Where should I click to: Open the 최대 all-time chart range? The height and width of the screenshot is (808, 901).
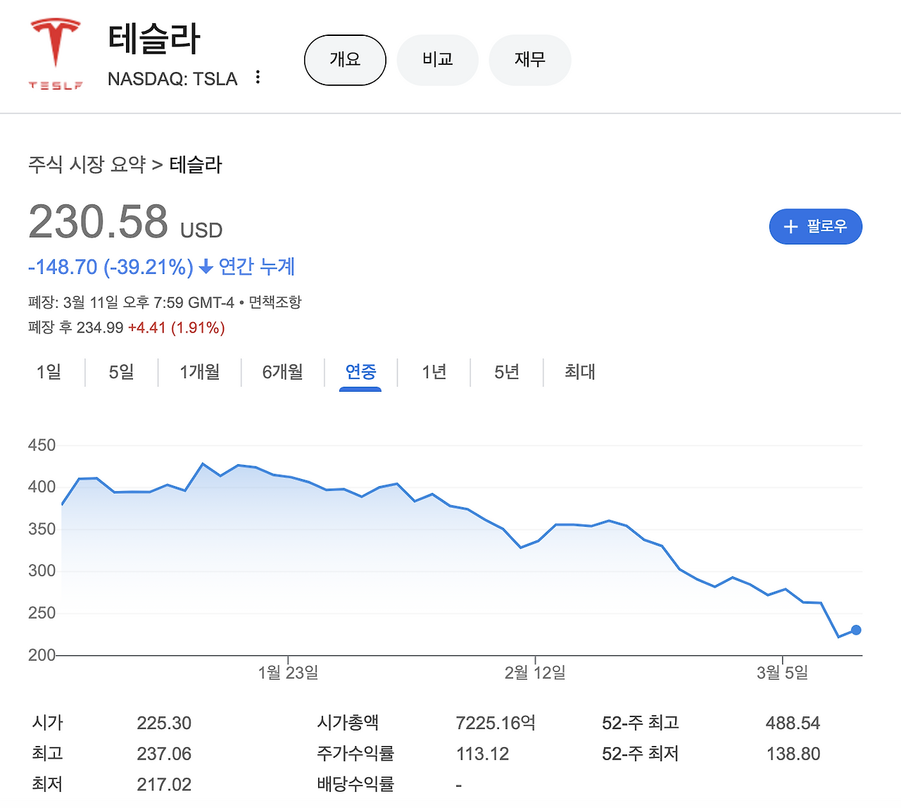click(x=578, y=372)
